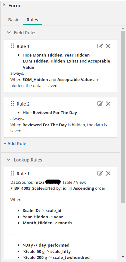Click the vertical scrollbar thumb

123,117
